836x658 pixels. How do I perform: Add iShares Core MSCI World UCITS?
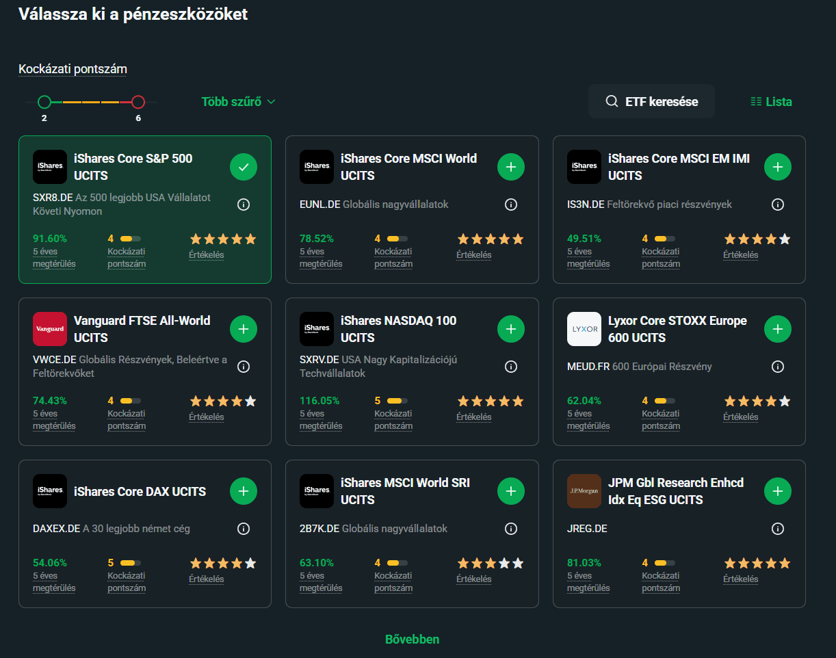click(x=510, y=167)
